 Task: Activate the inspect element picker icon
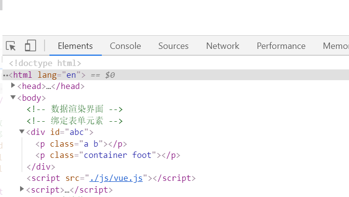(x=11, y=46)
